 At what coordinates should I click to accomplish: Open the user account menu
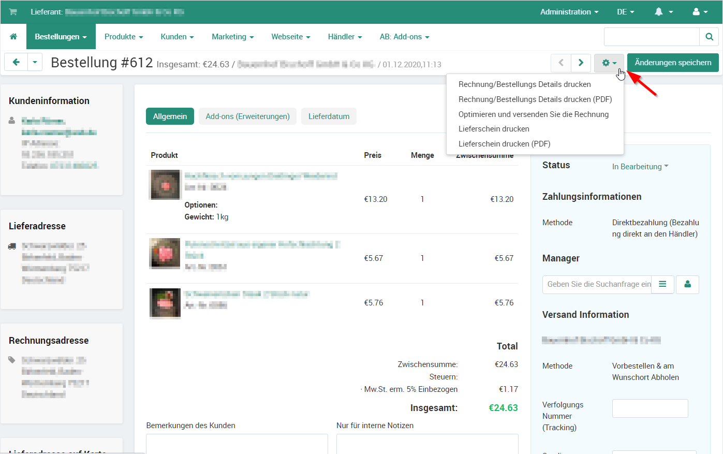coord(700,12)
